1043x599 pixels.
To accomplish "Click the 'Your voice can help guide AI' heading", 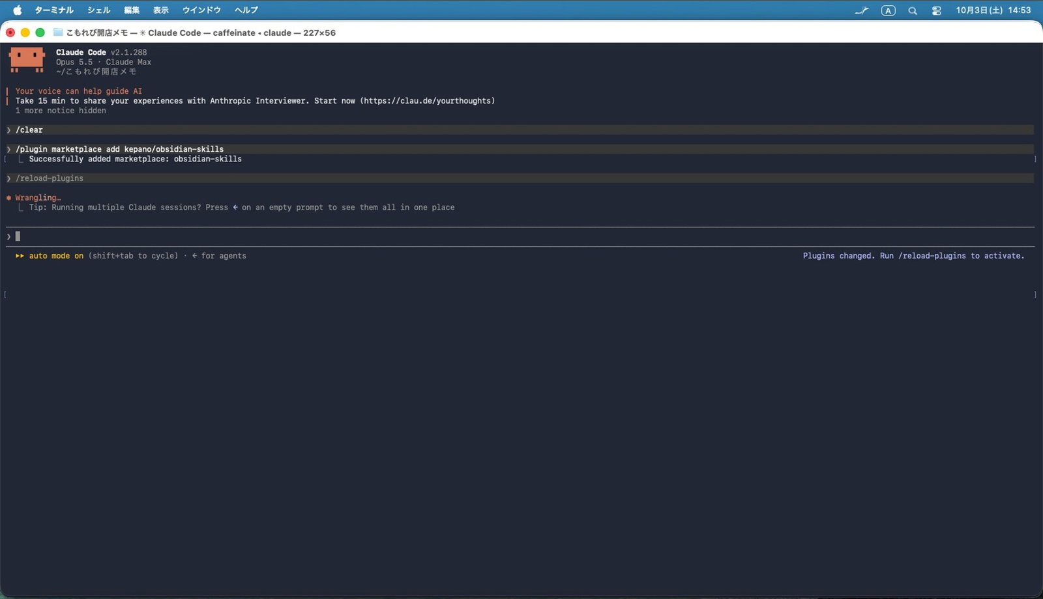I will [x=78, y=91].
